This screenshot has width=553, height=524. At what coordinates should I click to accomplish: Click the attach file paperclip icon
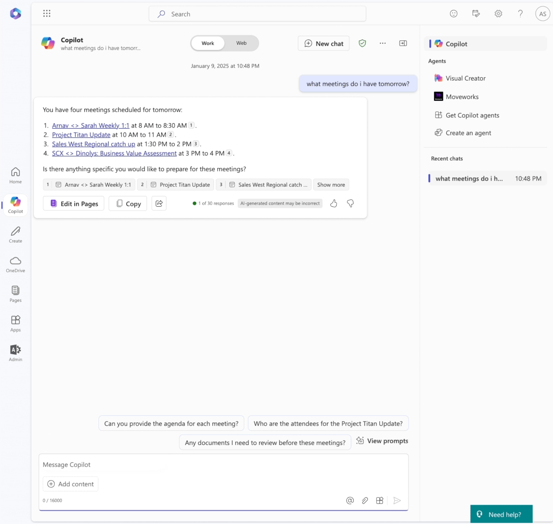pyautogui.click(x=365, y=500)
